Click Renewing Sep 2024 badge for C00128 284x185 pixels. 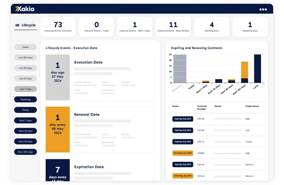(x=183, y=176)
